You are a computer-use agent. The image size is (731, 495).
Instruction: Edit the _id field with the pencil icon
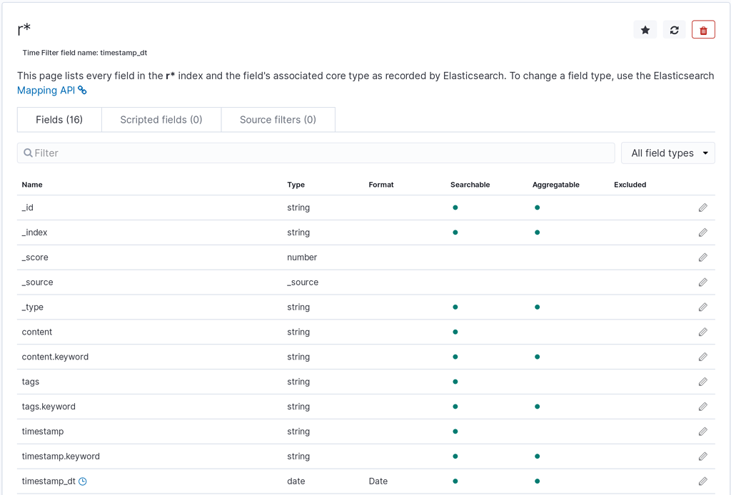pos(702,208)
